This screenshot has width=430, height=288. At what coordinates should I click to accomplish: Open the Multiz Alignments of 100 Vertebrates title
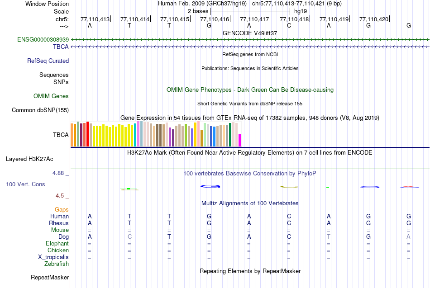coord(250,203)
